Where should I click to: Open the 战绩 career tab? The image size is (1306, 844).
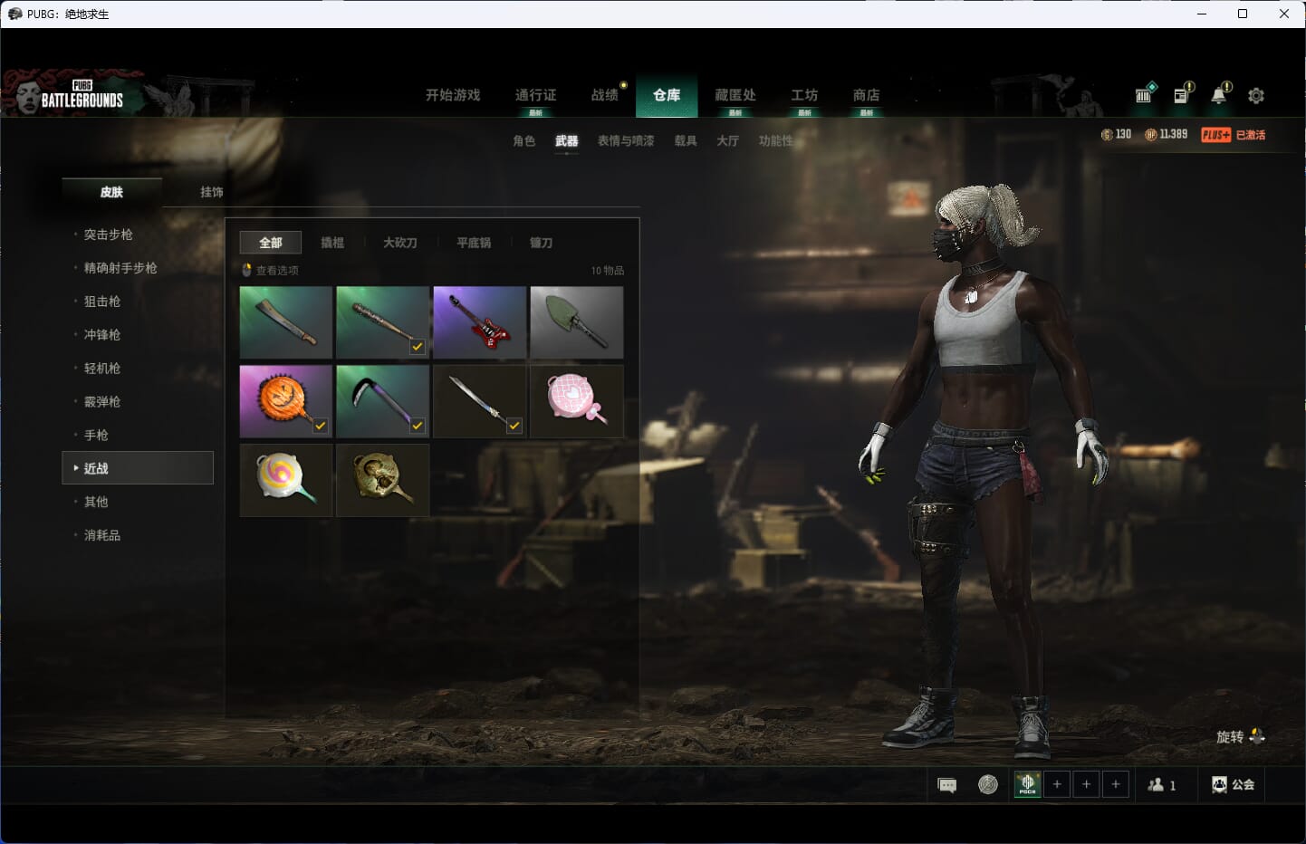point(605,95)
